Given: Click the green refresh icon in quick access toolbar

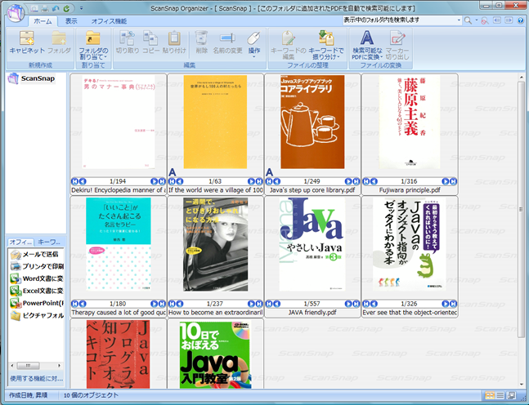Looking at the screenshot, I should pyautogui.click(x=67, y=8).
